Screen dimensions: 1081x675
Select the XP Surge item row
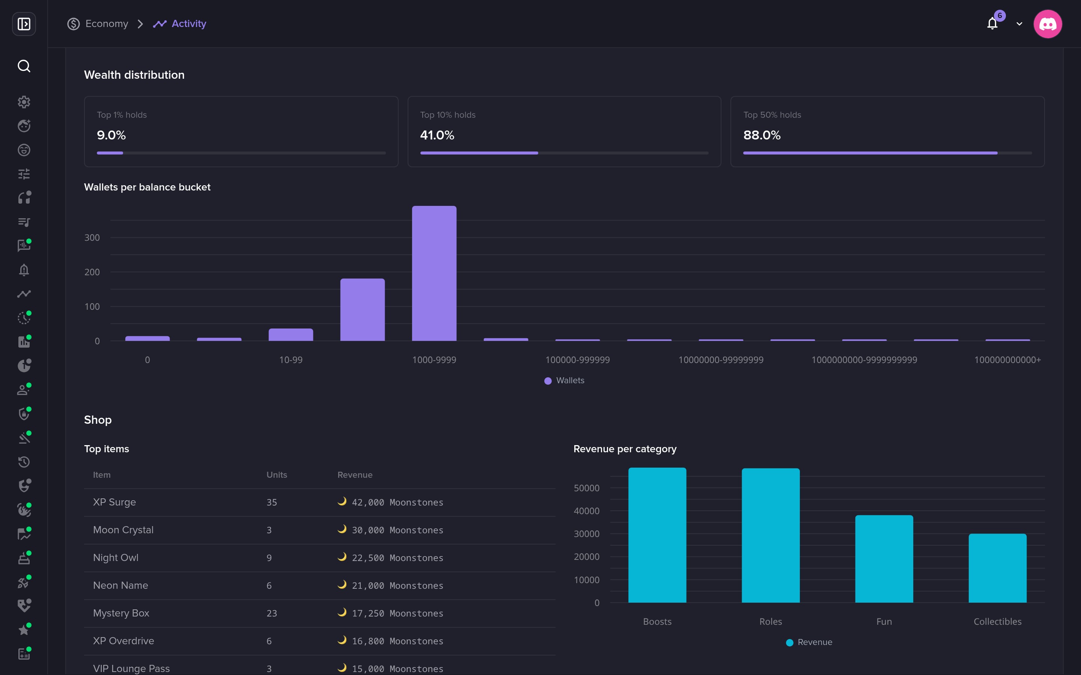(320, 502)
